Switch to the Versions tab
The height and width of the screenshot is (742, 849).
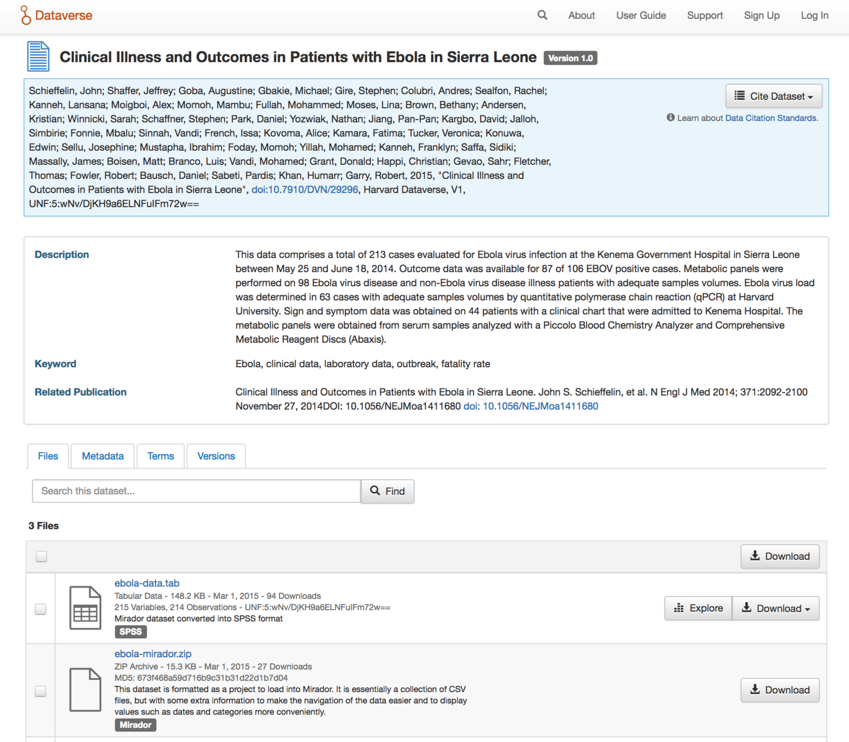tap(216, 456)
